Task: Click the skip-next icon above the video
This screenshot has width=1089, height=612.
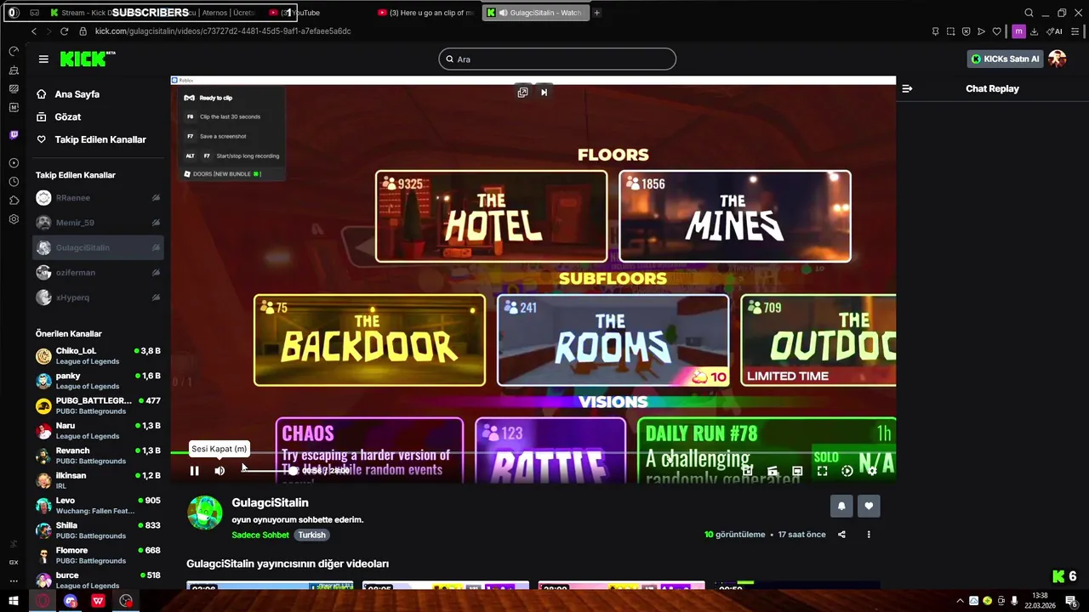Action: pyautogui.click(x=544, y=92)
